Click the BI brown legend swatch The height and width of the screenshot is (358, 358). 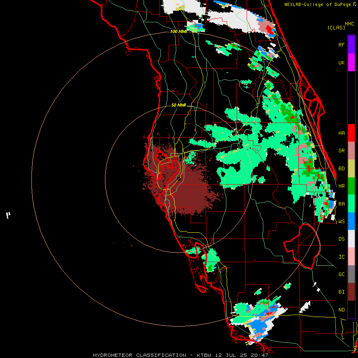coord(351,292)
